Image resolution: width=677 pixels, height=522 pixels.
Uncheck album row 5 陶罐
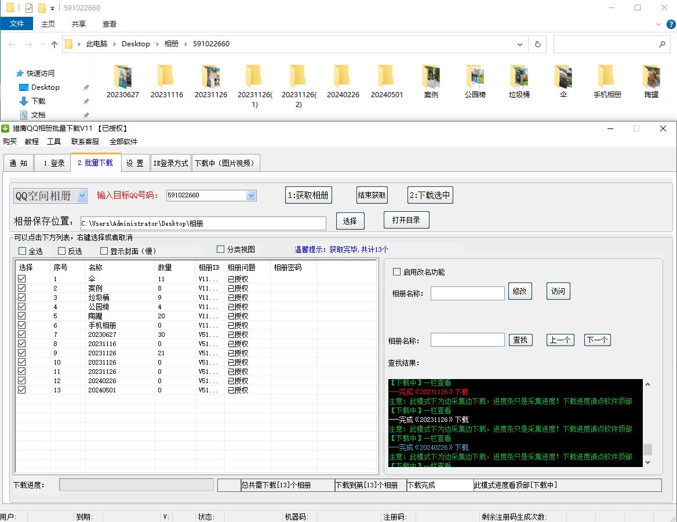coord(21,316)
